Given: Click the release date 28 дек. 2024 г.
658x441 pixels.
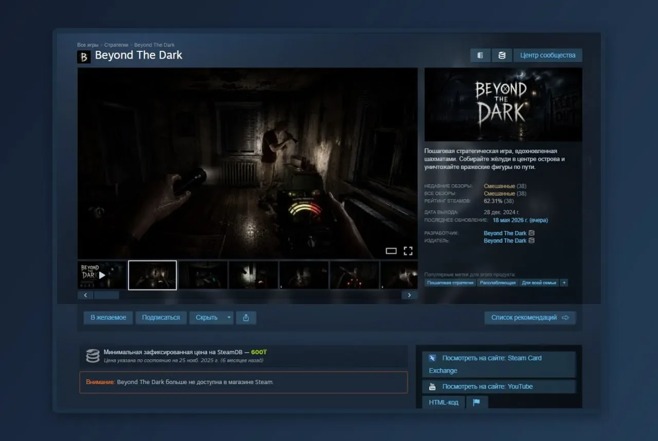Looking at the screenshot, I should click(x=502, y=212).
